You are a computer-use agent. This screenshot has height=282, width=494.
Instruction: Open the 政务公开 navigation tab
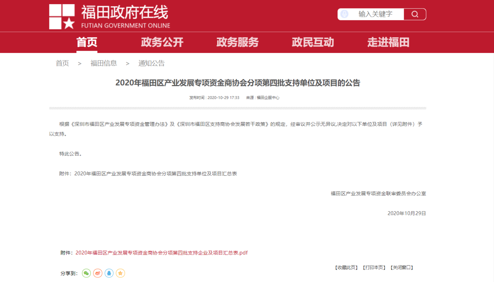coord(162,42)
